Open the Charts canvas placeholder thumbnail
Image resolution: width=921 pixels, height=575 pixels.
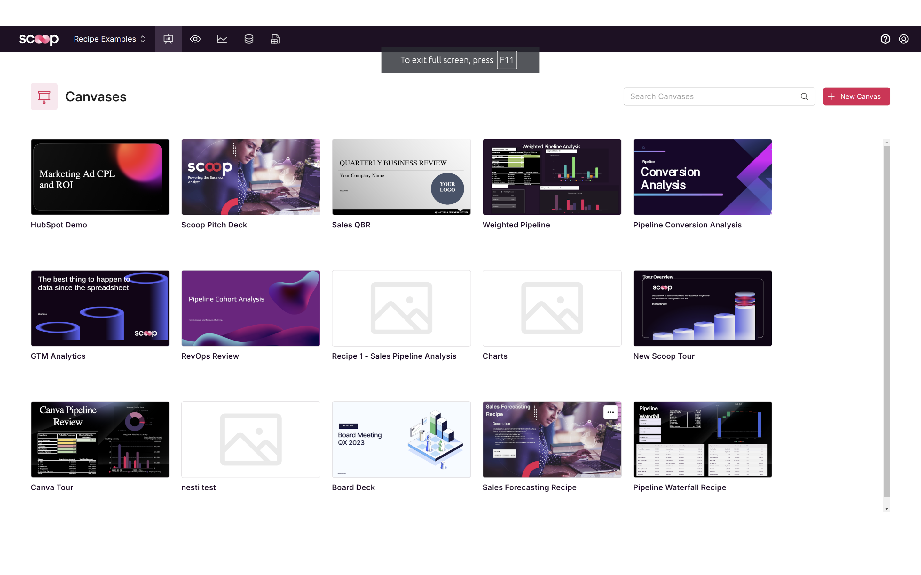pos(552,308)
